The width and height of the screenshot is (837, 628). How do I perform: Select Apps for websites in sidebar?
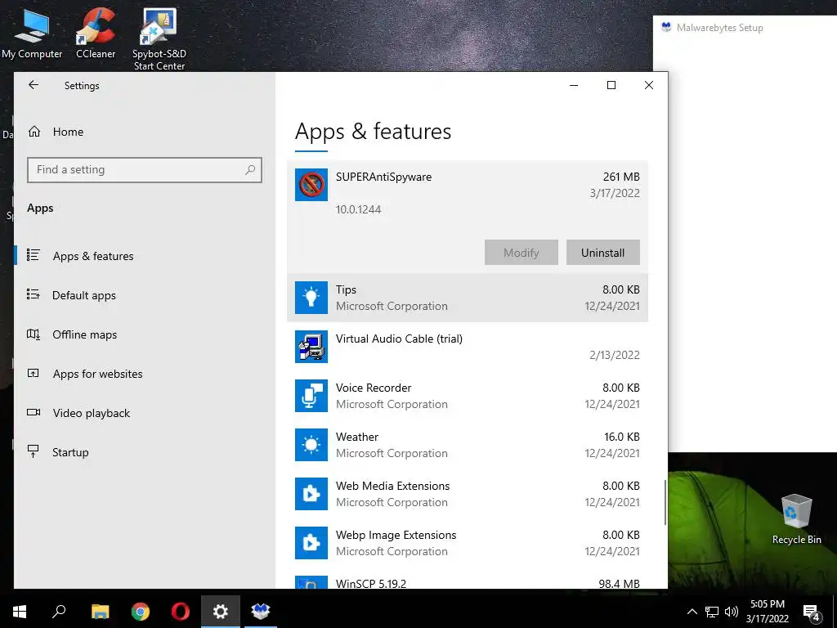pos(97,374)
